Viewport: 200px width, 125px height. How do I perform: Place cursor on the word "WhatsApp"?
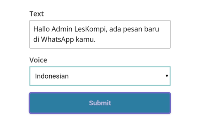pyautogui.click(x=57, y=39)
